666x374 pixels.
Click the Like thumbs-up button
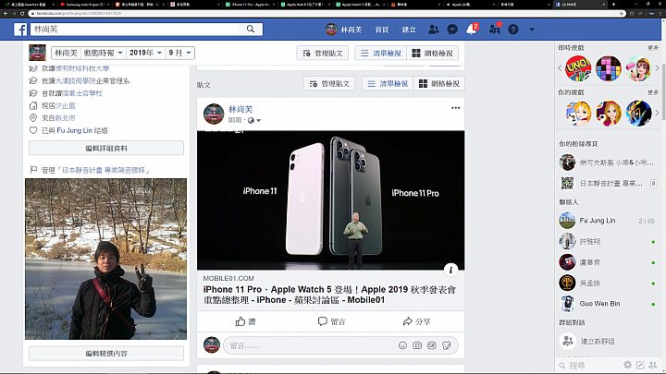pos(245,321)
